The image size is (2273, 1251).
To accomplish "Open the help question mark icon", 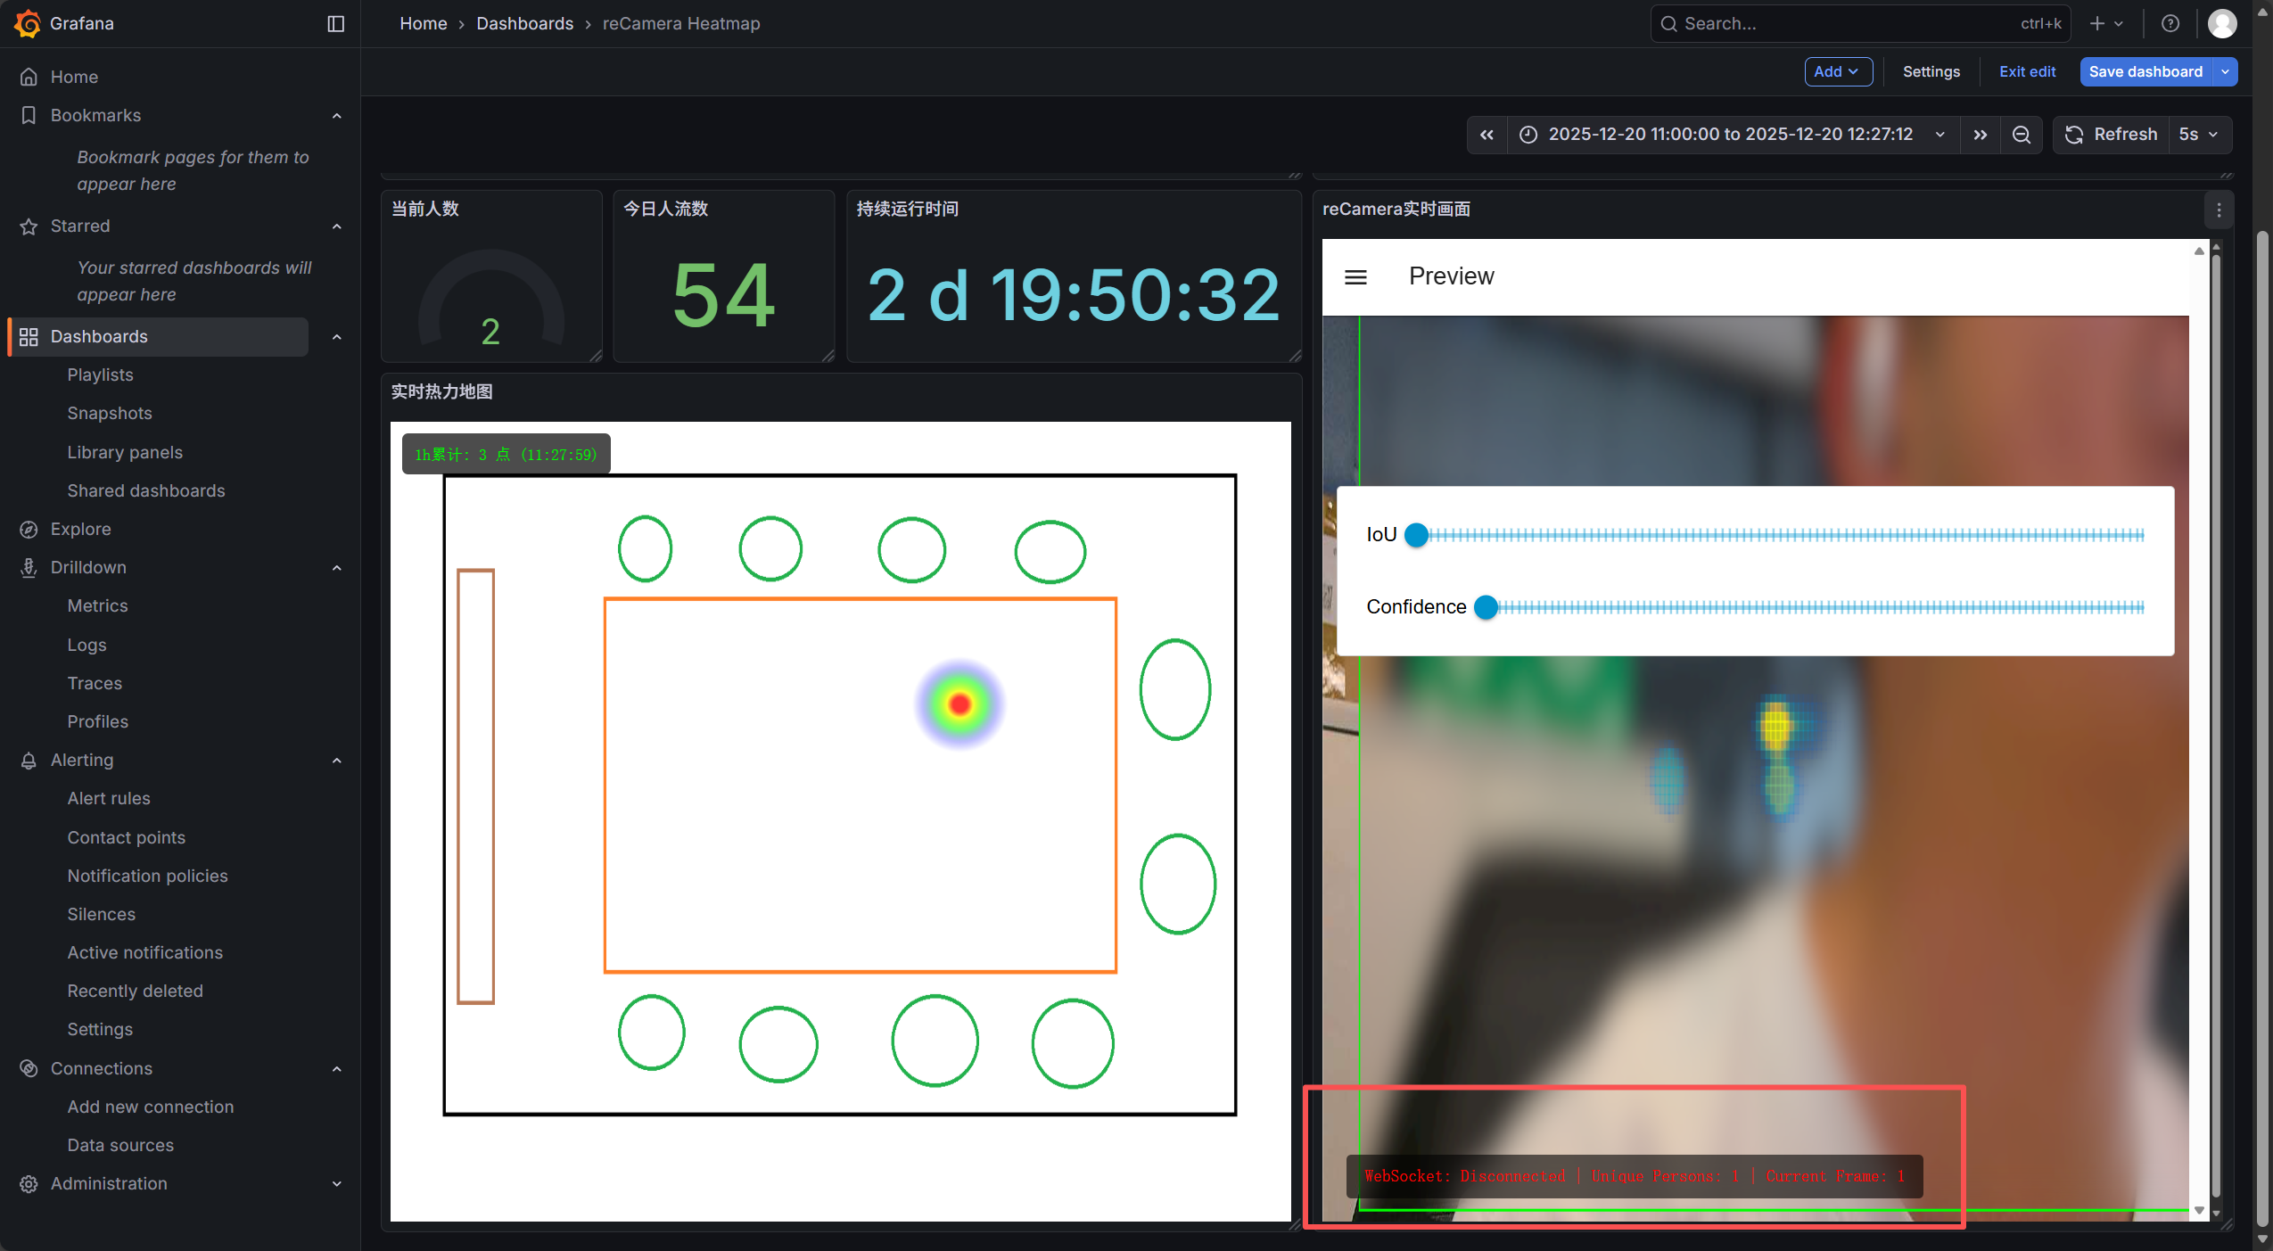I will point(2170,24).
